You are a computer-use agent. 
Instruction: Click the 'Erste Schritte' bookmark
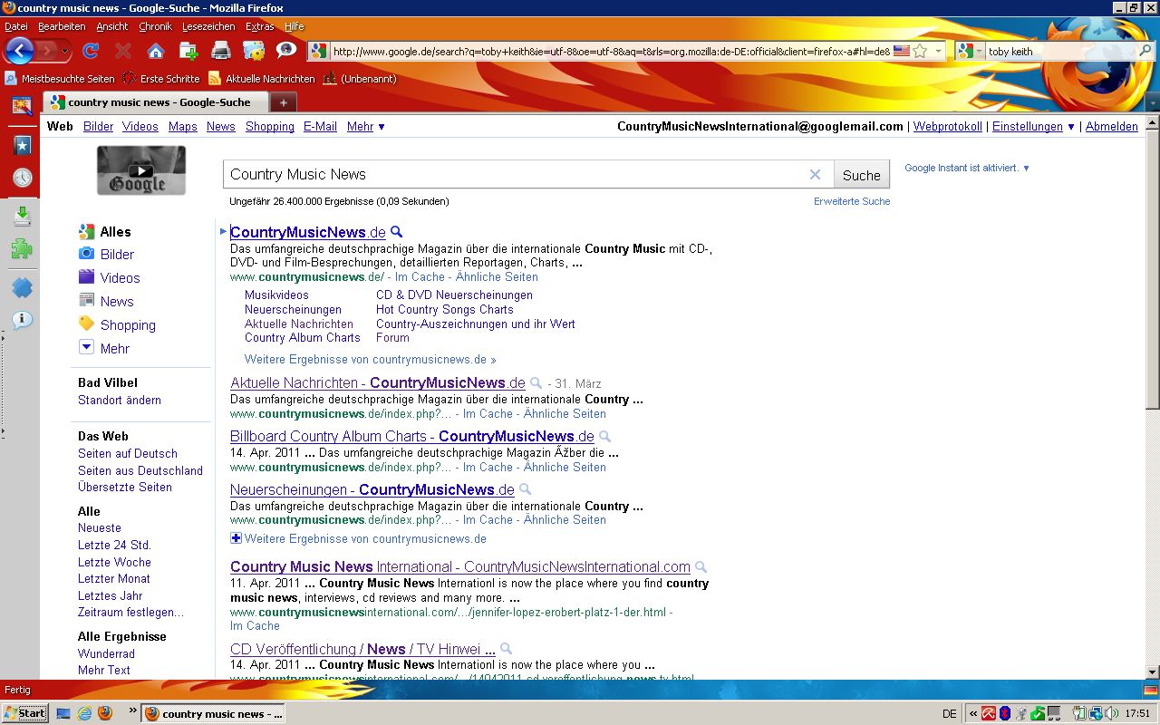coord(161,79)
